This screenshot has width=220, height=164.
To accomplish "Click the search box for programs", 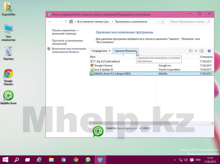I will click(x=190, y=22).
